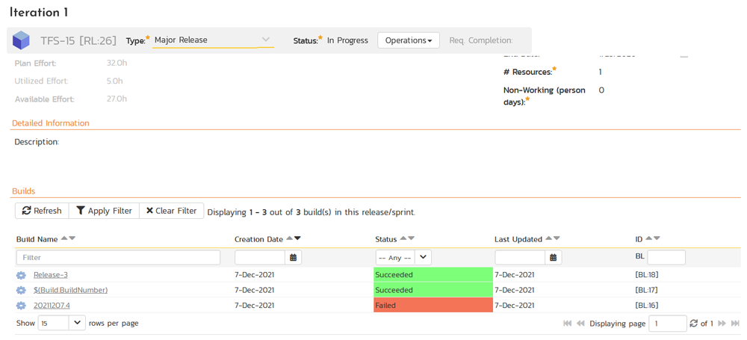Click the gear icon beside 20211207.4
The height and width of the screenshot is (340, 747).
click(21, 306)
